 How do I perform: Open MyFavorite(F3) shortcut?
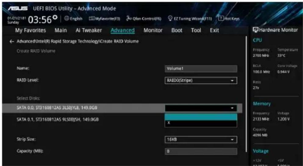105,19
